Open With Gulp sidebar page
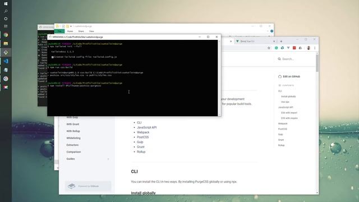This screenshot has width=359, height=202. (72, 117)
